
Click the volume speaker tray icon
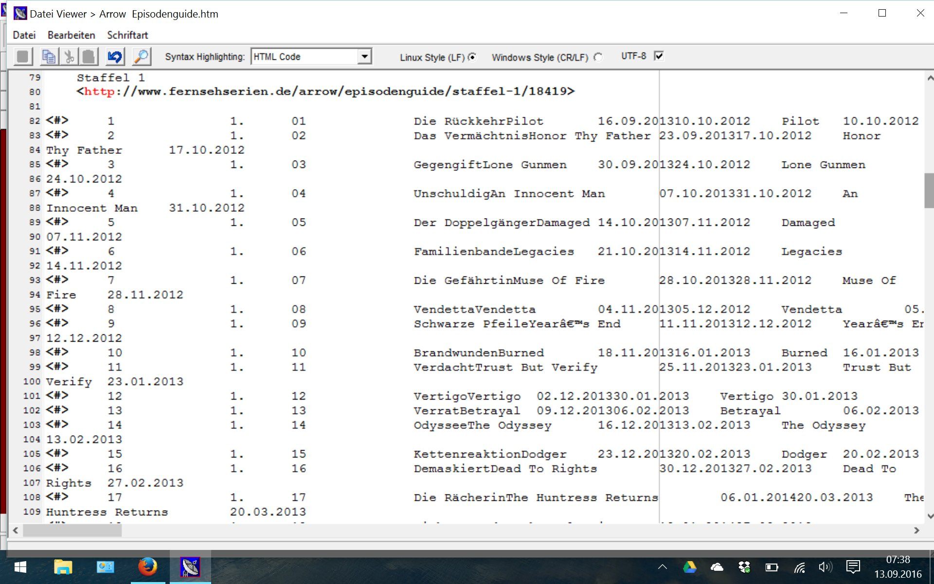click(x=826, y=567)
